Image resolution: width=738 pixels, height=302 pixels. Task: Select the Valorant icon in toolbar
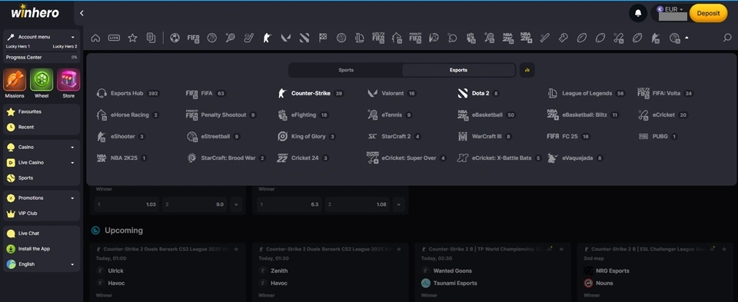point(286,38)
